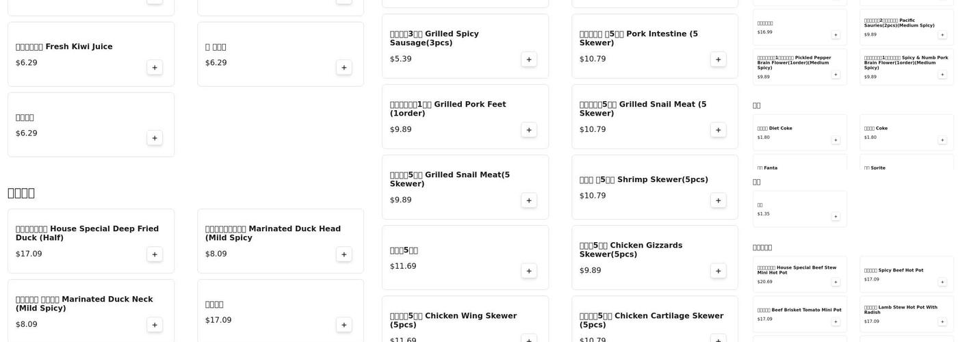Add Spicy Beef Hot Pot
Image resolution: width=958 pixels, height=342 pixels.
click(942, 282)
